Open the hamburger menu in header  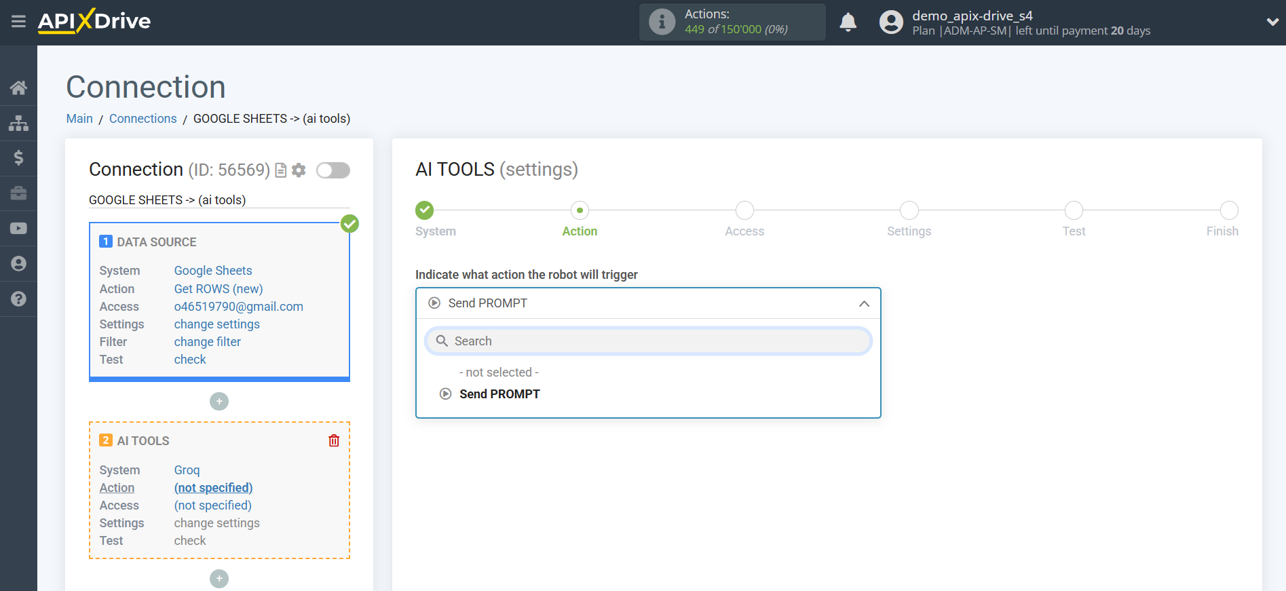18,22
